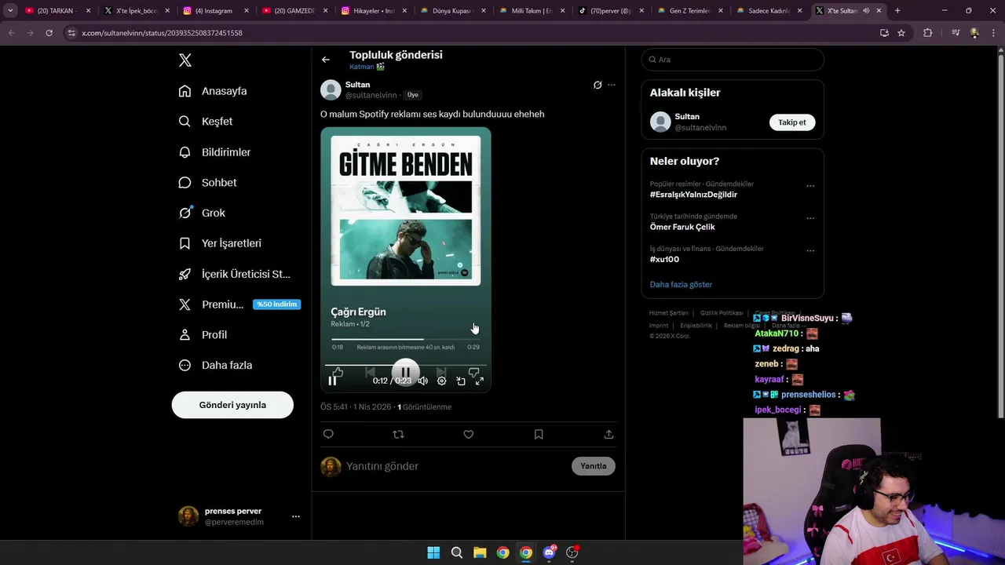Like the post with the heart icon
Screen dimensions: 1005x565
coord(468,434)
